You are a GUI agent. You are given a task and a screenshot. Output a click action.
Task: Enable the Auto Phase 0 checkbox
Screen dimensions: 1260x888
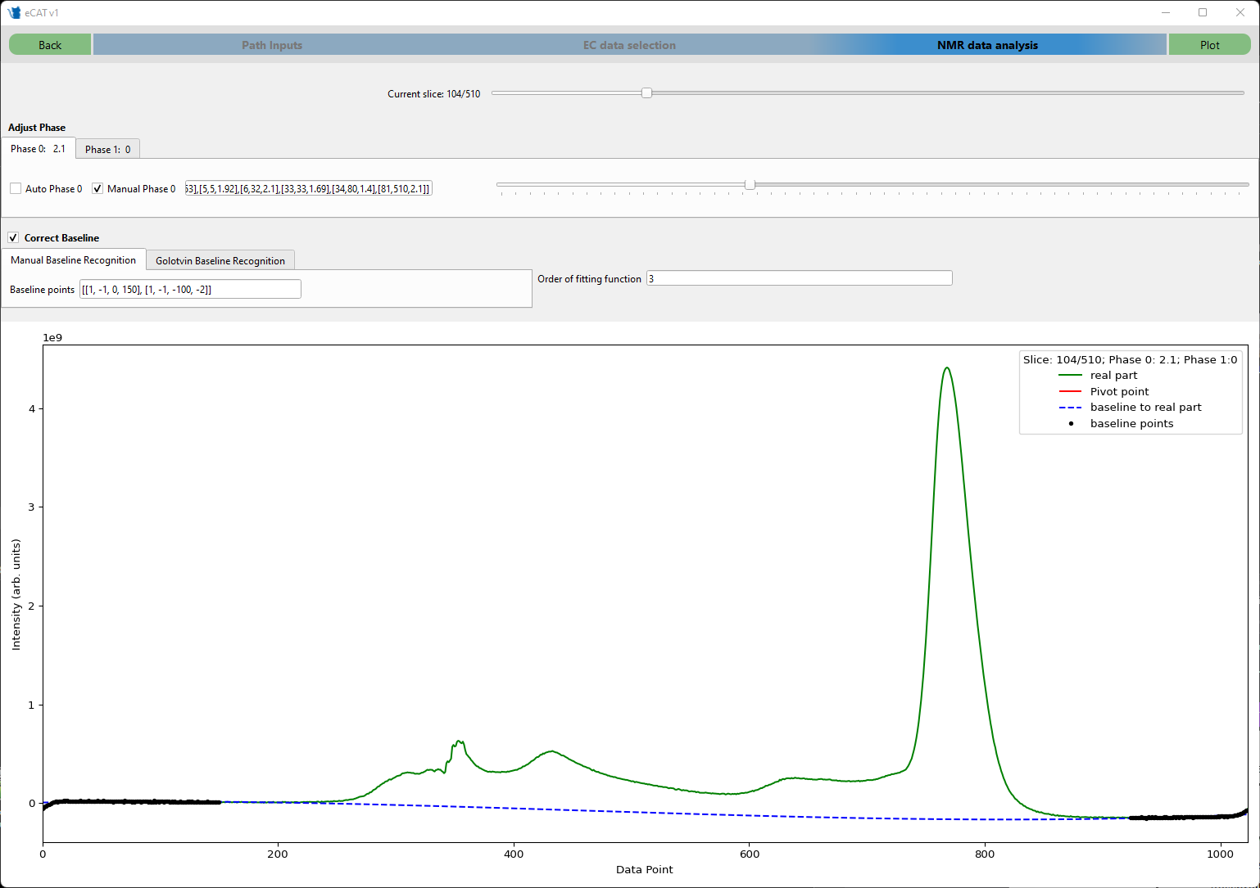click(x=16, y=189)
